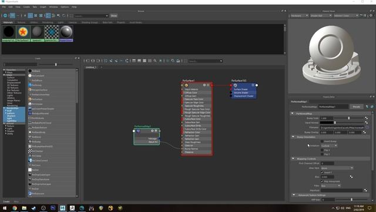Click Filename path input field
This screenshot has width=376, height=212.
(342, 127)
